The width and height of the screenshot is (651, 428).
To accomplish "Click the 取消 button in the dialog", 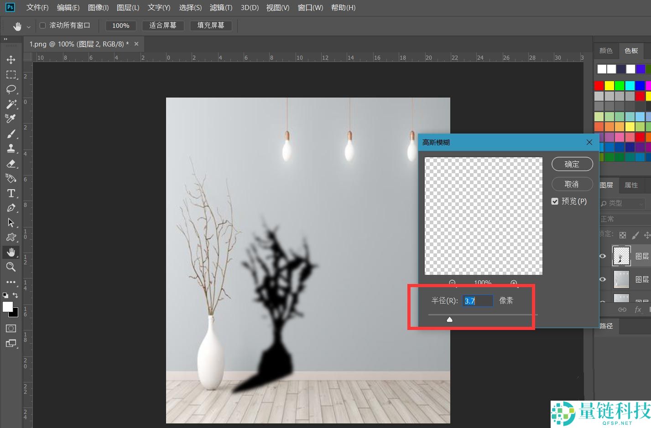I will [572, 184].
